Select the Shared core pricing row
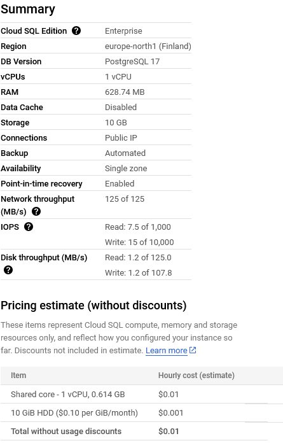 142,394
